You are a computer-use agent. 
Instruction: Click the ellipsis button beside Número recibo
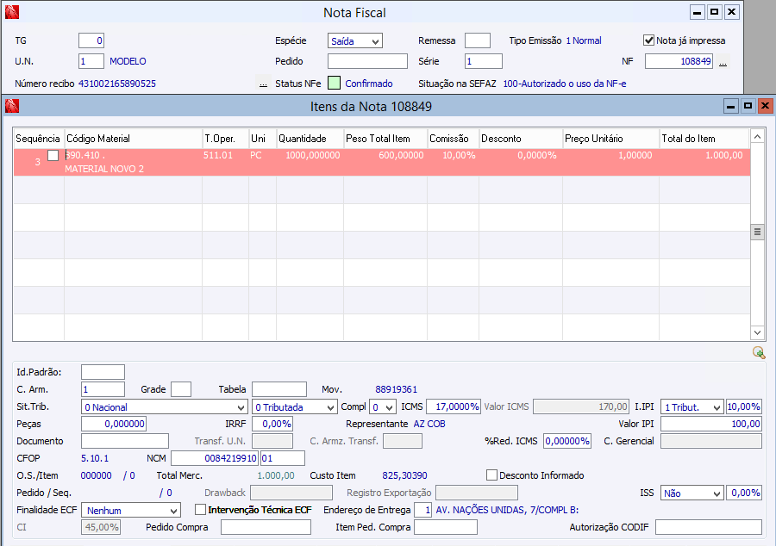tap(262, 84)
